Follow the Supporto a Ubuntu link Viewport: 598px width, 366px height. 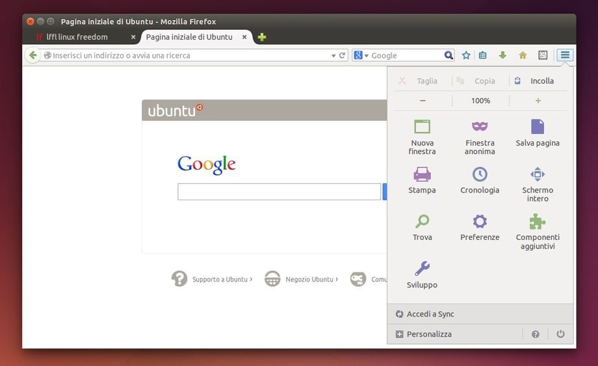220,280
